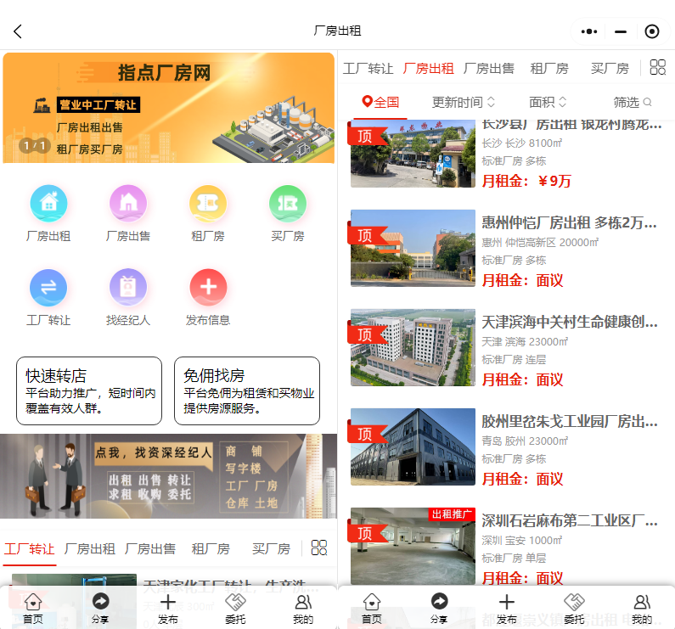Open the 筛选 filter options
This screenshot has width=675, height=629.
click(632, 102)
